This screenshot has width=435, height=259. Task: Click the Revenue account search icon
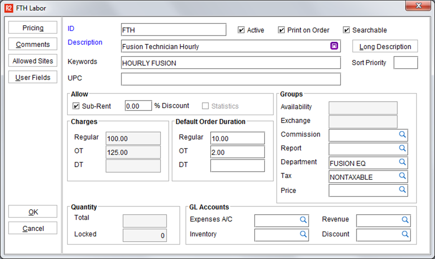[x=405, y=220]
